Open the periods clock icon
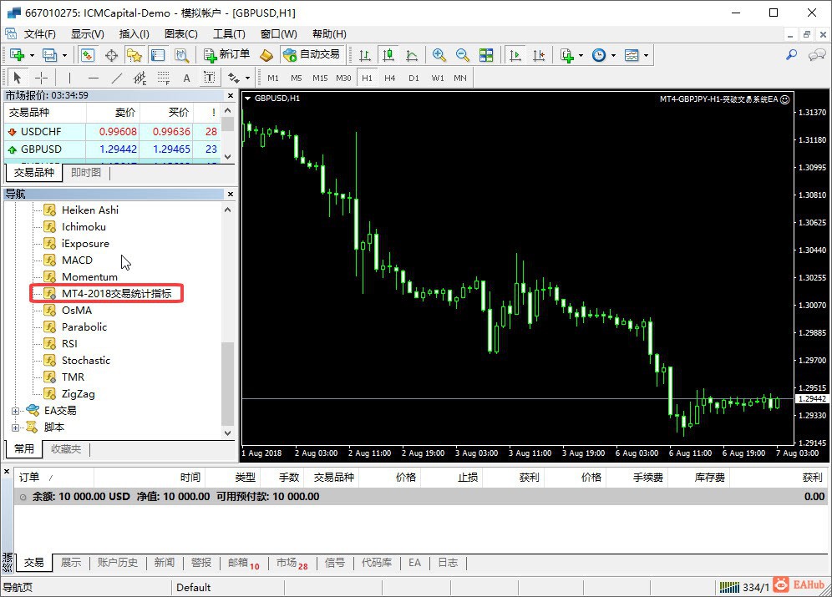 [599, 55]
